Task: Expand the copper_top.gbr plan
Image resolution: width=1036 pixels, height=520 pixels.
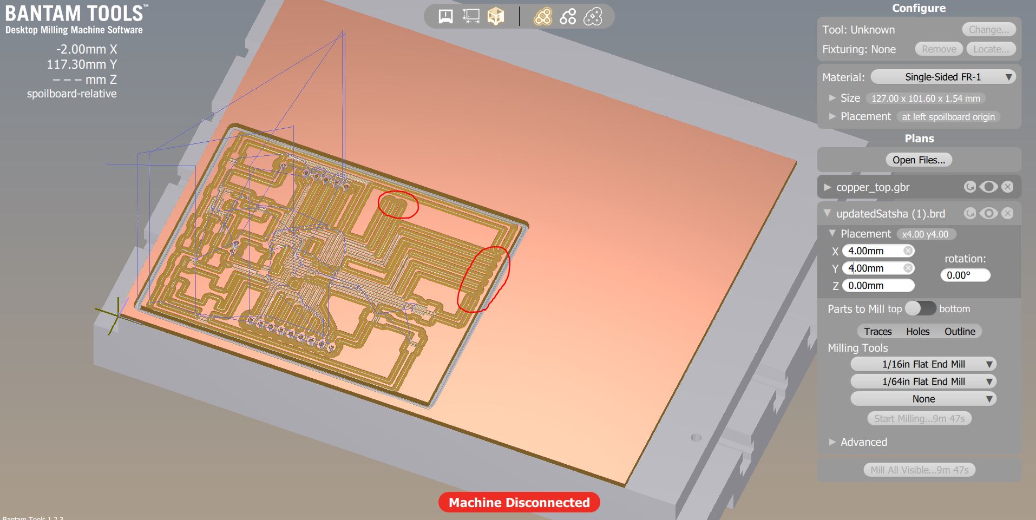Action: coord(827,187)
